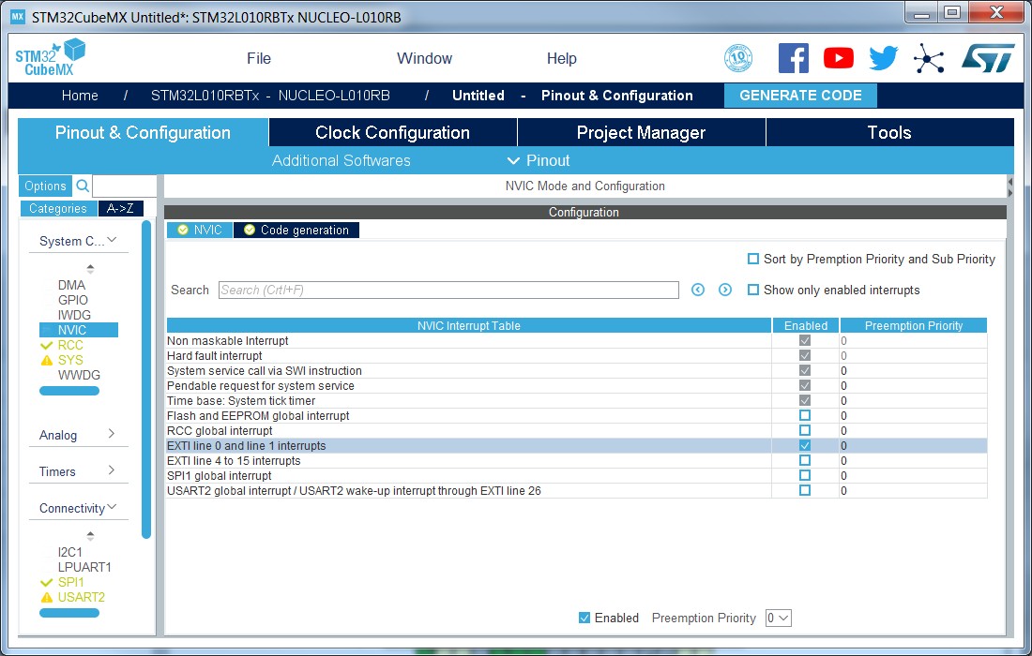Open the 10 years anniversary badge icon
Screen dimensions: 1032x656
737,58
